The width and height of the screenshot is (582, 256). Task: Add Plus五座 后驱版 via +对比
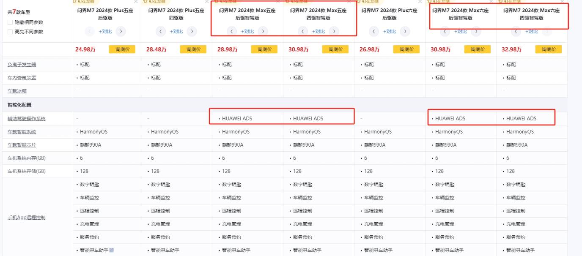point(105,31)
